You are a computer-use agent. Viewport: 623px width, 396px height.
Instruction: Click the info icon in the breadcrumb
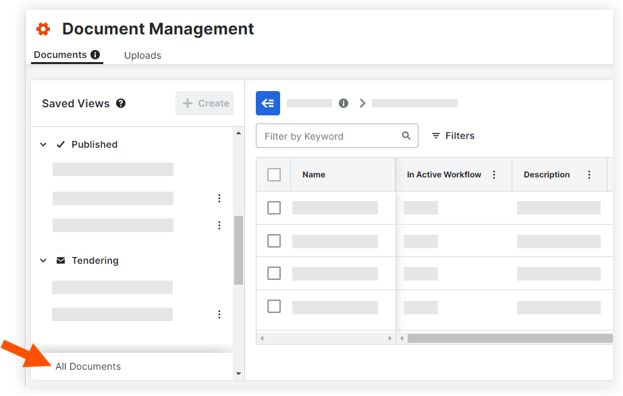tap(344, 103)
